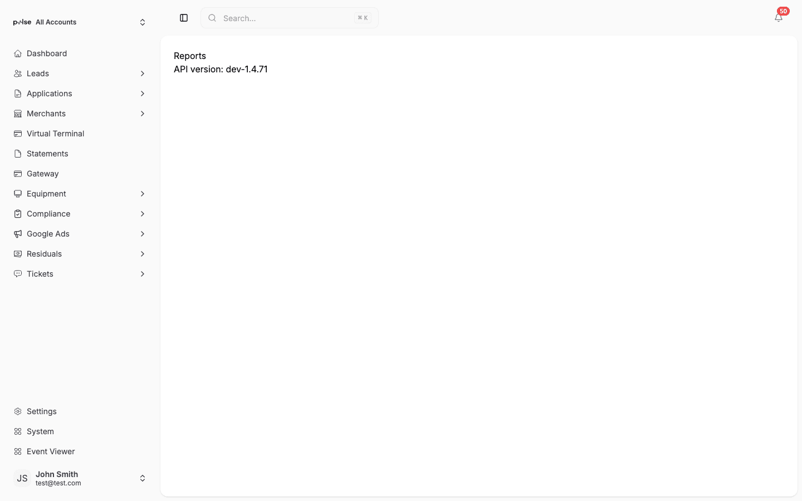Click the notification bell icon
802x501 pixels.
[778, 18]
